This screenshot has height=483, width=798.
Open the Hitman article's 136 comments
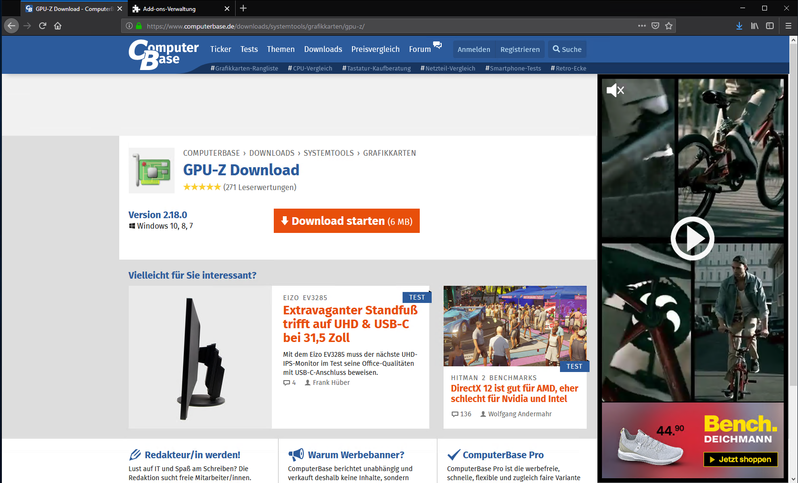click(461, 414)
